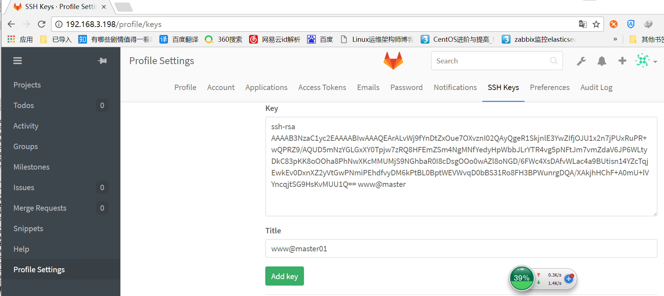Open the Admin area wrench icon

pyautogui.click(x=581, y=61)
